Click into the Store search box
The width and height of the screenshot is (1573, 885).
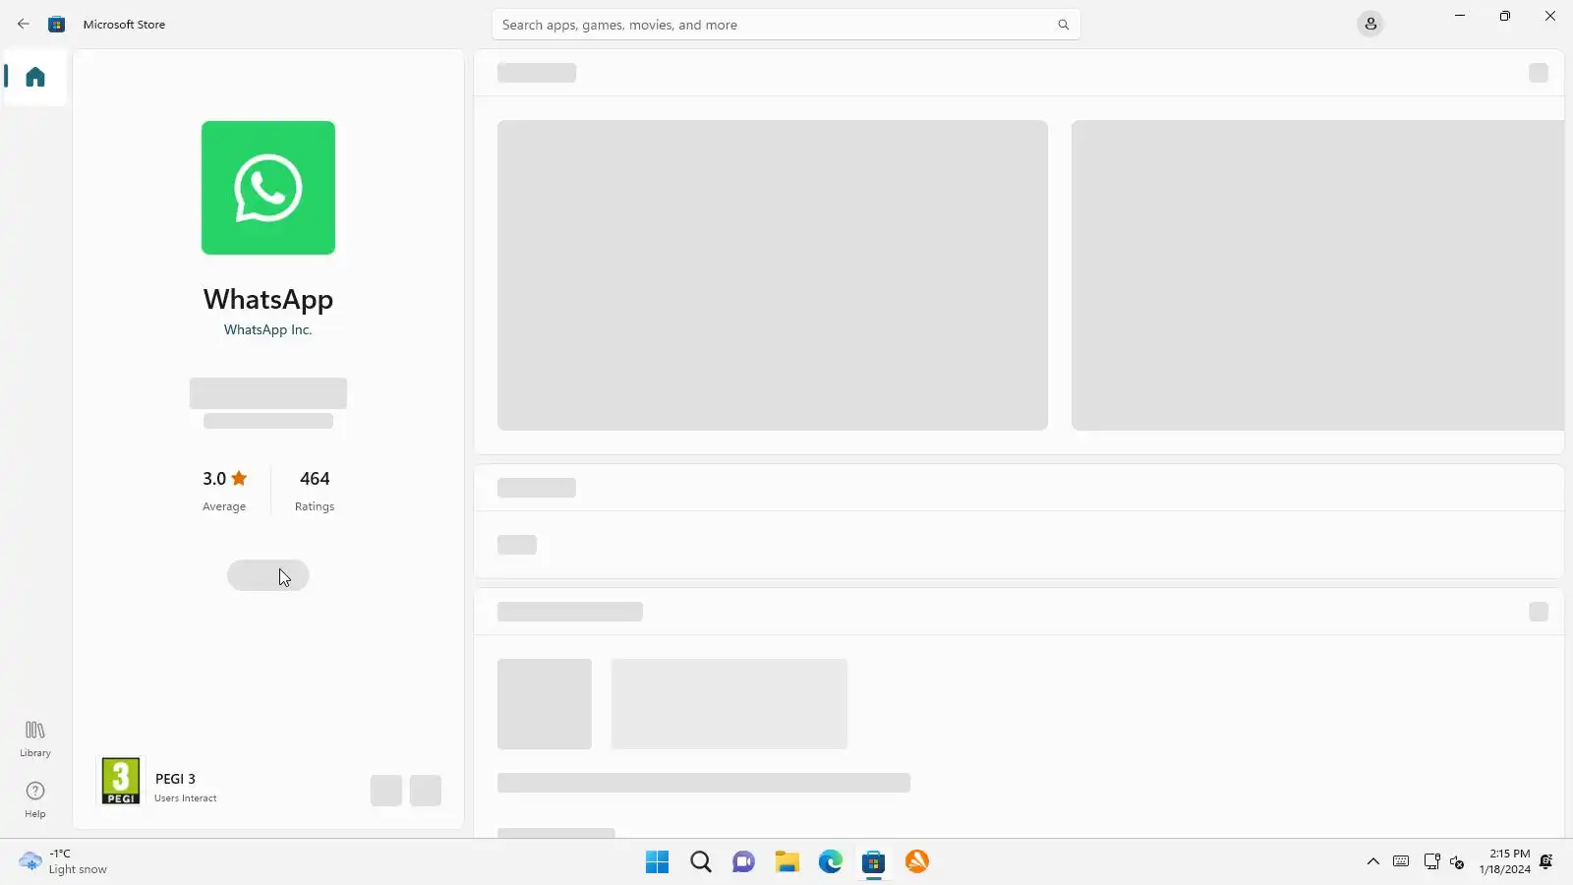[x=786, y=25]
